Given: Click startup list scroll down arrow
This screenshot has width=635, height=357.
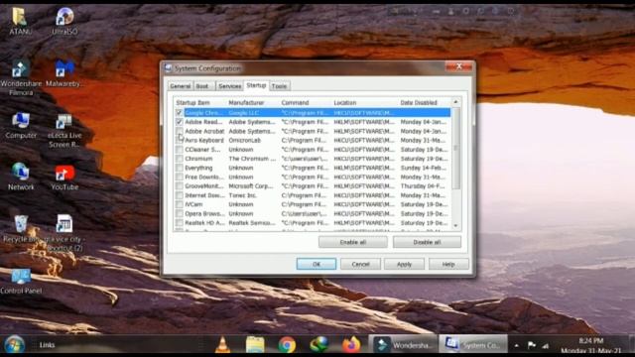Looking at the screenshot, I should [455, 225].
